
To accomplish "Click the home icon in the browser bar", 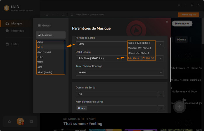I will [47, 15].
